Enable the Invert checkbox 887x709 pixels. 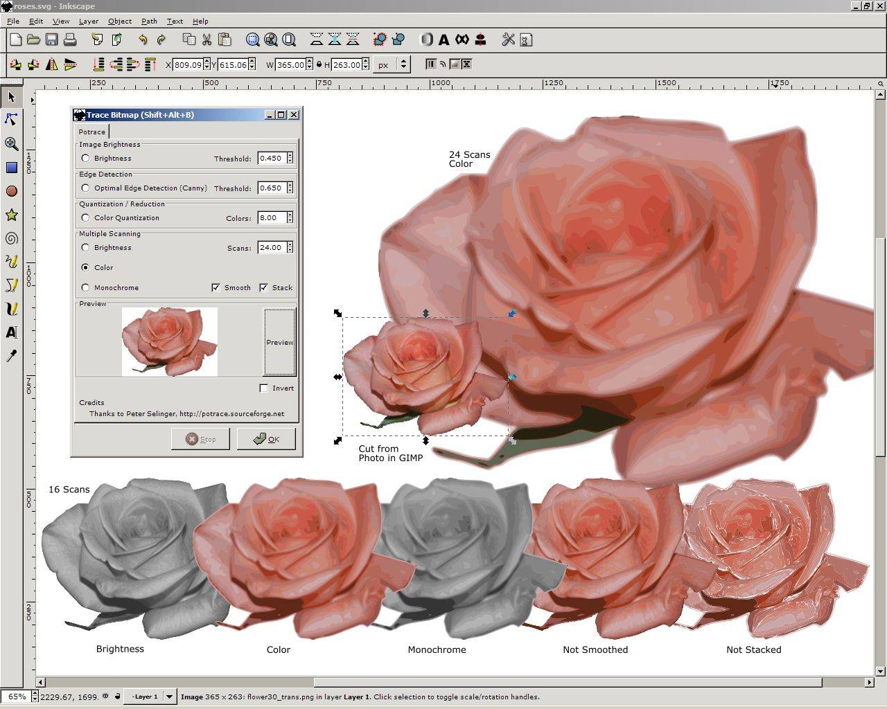(263, 388)
